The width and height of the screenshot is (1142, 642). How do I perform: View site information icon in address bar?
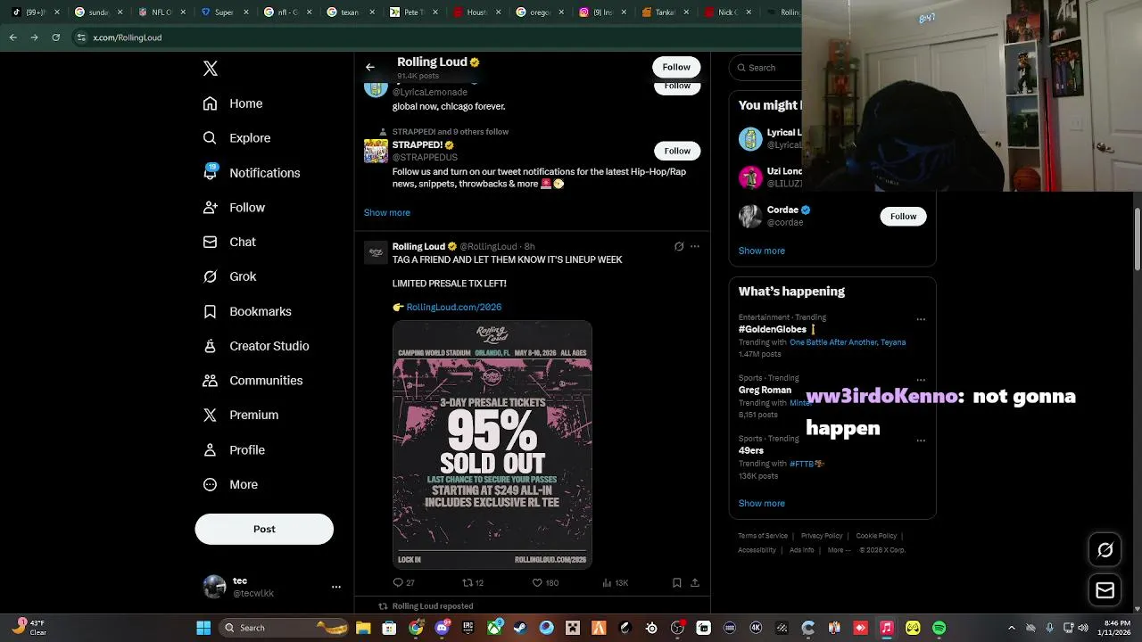coord(81,37)
